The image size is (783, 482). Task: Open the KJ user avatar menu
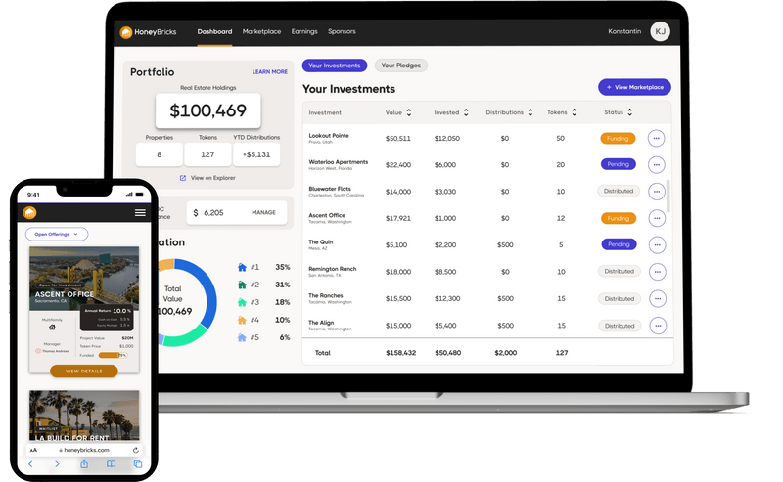660,31
